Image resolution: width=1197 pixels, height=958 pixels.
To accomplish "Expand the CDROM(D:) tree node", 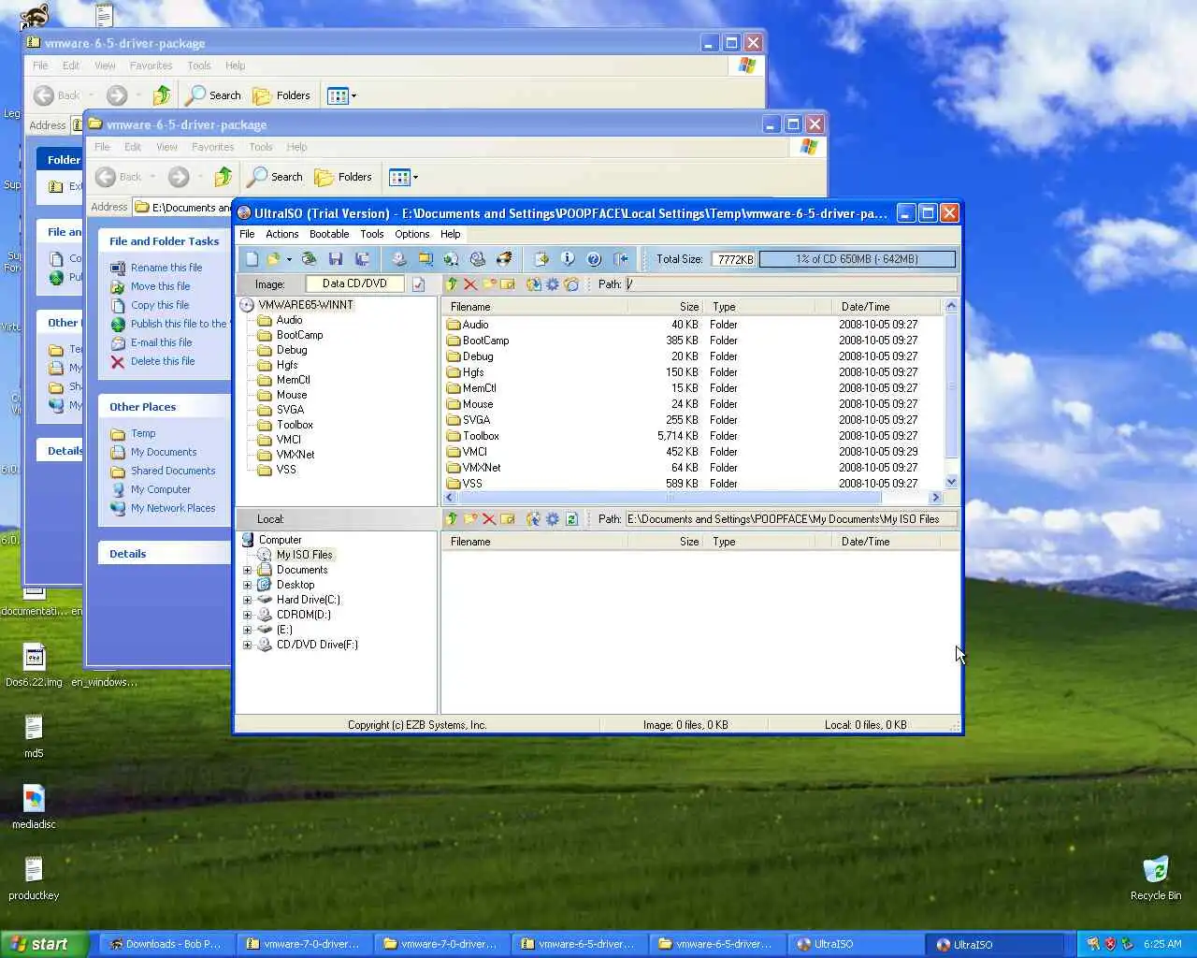I will (248, 615).
